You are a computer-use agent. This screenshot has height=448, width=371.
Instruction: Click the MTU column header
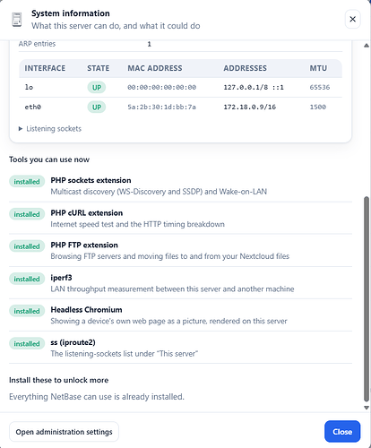point(318,68)
